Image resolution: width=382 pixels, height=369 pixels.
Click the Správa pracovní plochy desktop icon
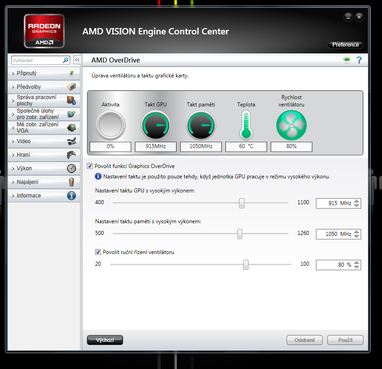tap(72, 101)
